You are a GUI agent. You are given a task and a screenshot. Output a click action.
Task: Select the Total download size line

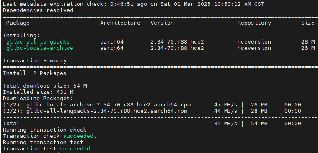(45, 86)
